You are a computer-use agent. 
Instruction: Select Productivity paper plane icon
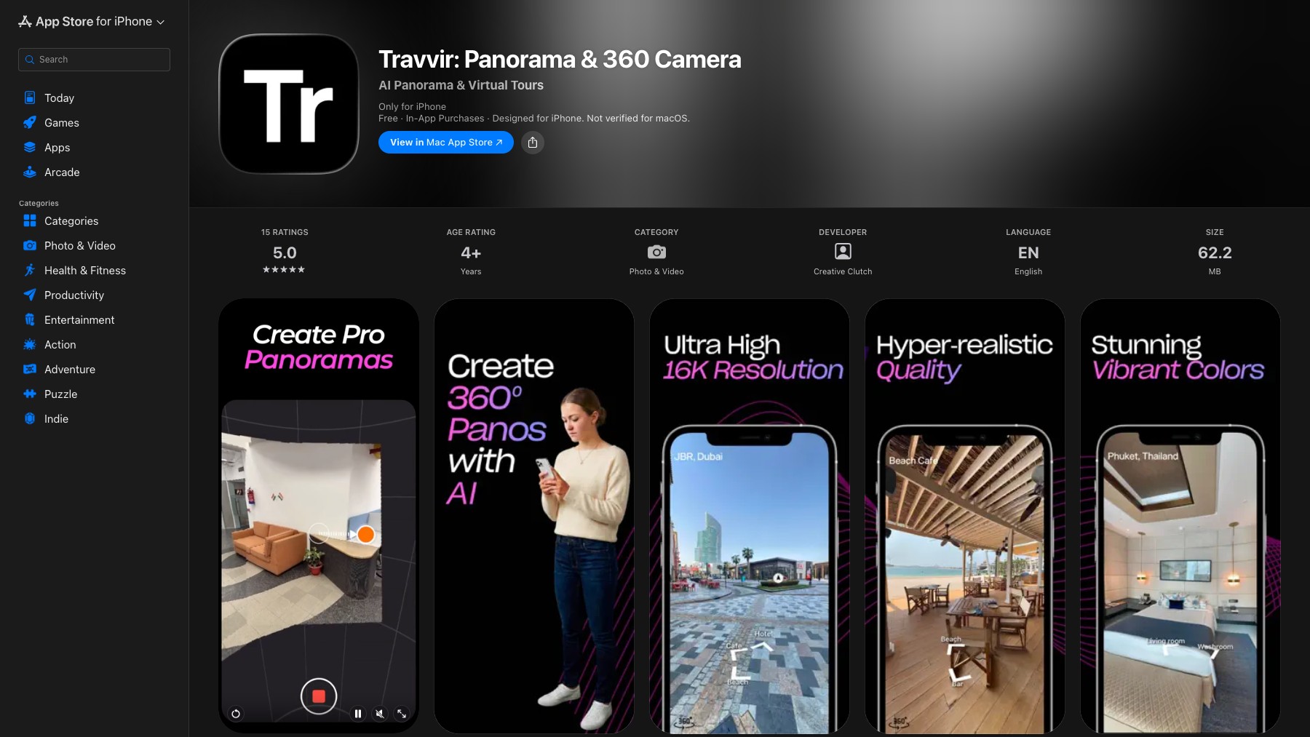click(x=30, y=295)
